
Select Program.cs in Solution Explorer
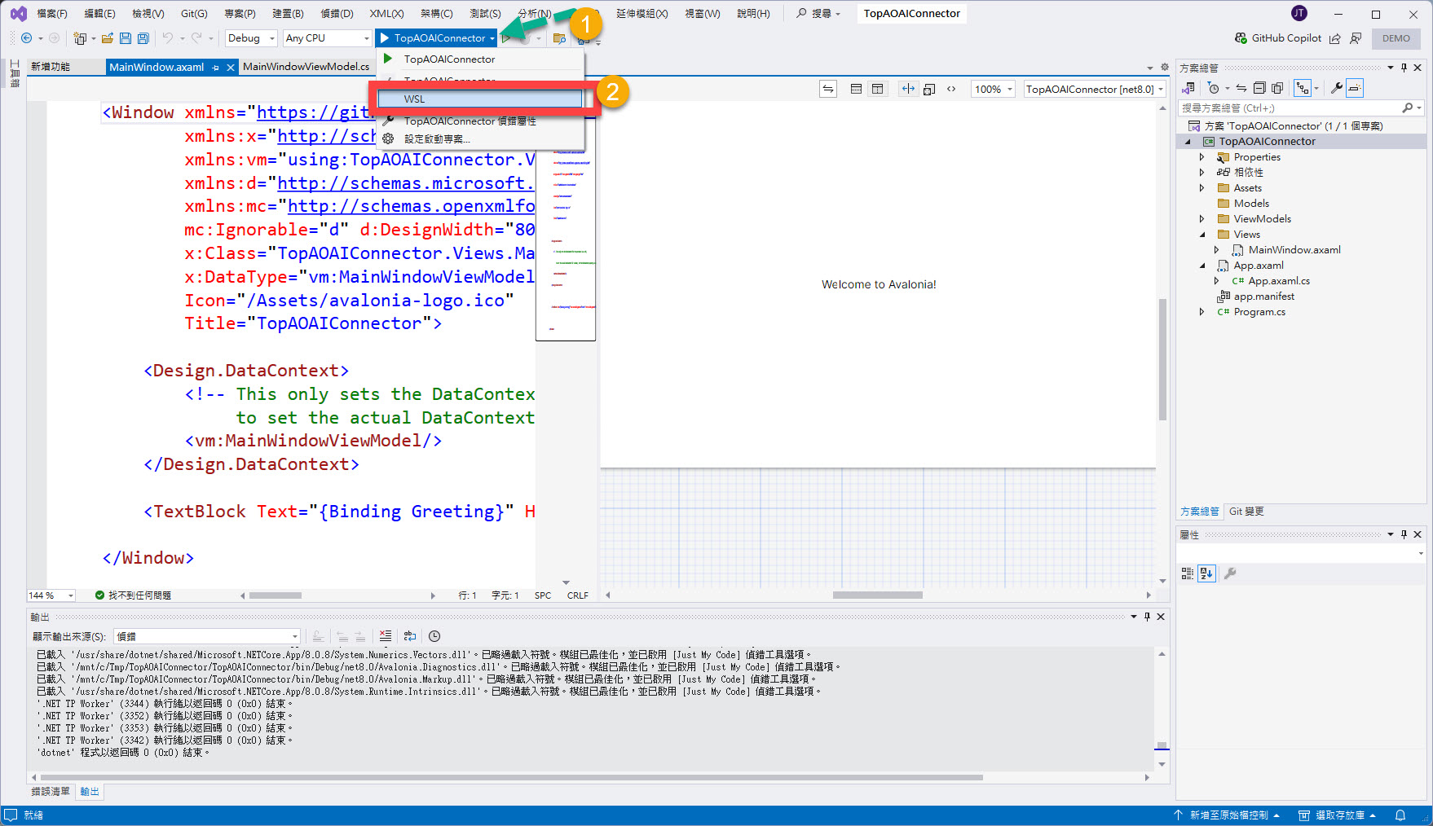(1259, 312)
